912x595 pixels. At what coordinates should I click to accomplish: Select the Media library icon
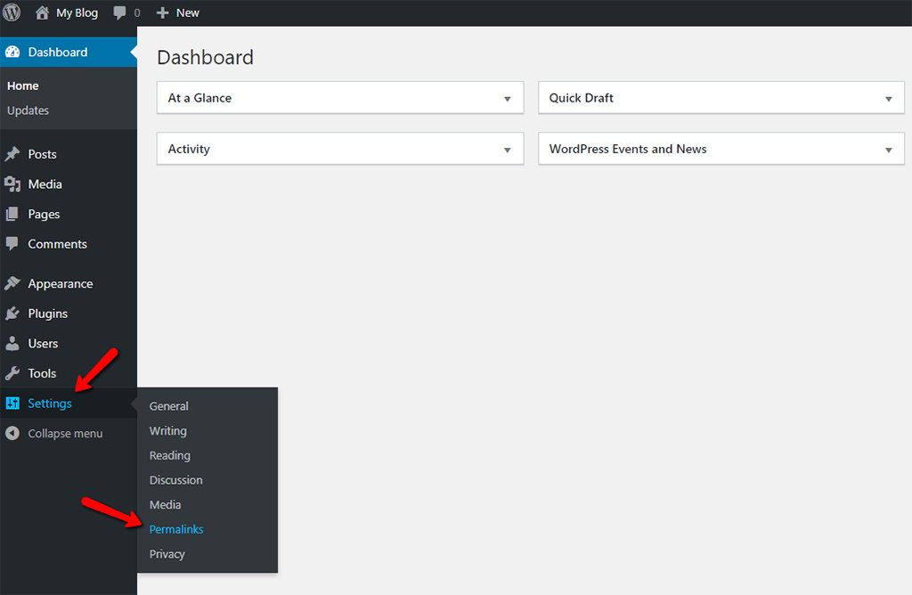[x=14, y=183]
